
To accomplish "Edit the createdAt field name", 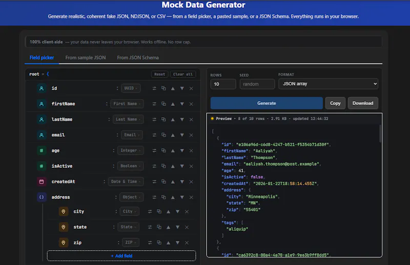I will [x=63, y=182].
